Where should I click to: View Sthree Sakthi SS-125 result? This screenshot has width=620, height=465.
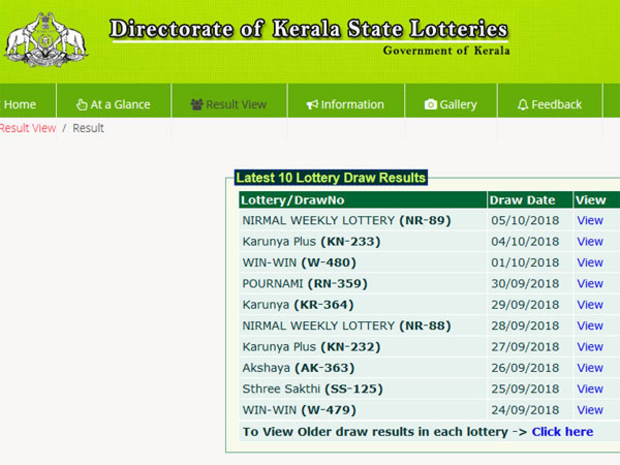590,389
